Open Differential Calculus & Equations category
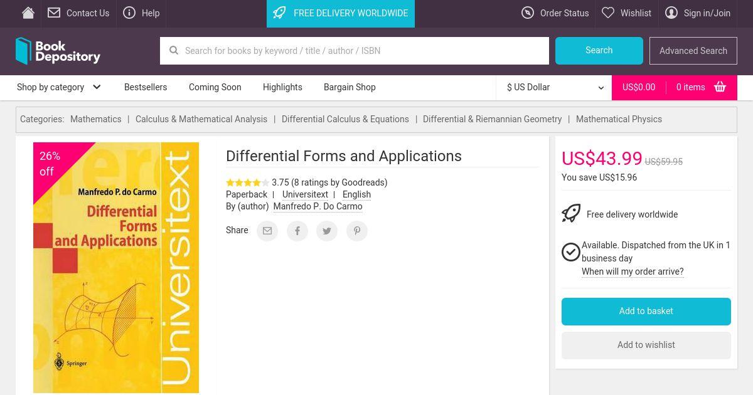The width and height of the screenshot is (753, 395). [345, 119]
